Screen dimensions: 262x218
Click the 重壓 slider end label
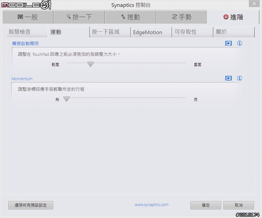tap(197, 65)
